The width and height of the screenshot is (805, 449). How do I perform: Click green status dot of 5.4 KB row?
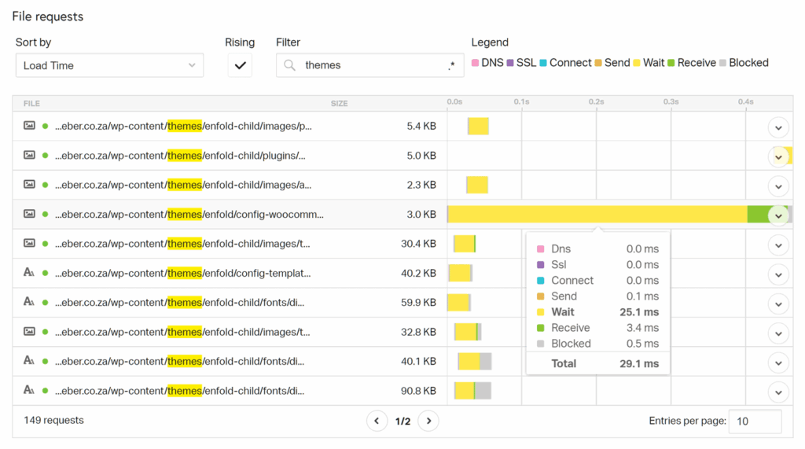tap(45, 126)
